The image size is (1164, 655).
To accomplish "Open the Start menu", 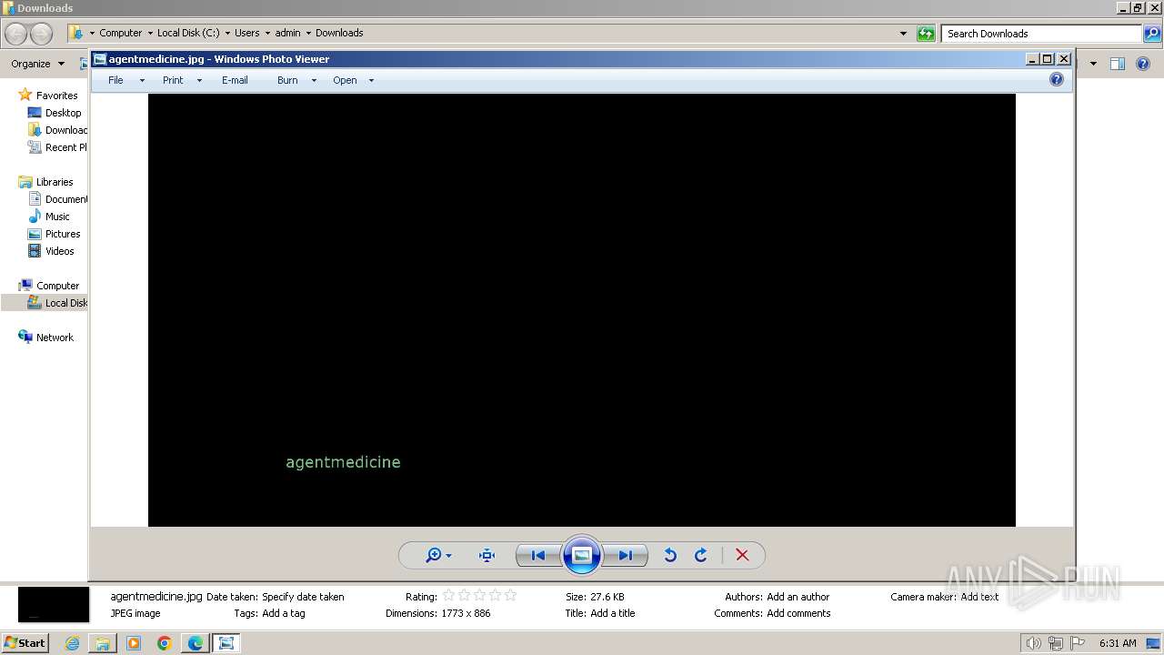I will tap(25, 642).
